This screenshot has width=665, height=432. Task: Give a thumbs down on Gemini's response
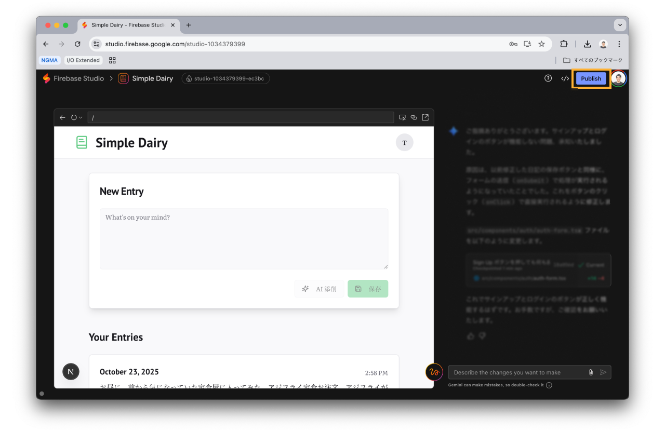click(x=482, y=336)
